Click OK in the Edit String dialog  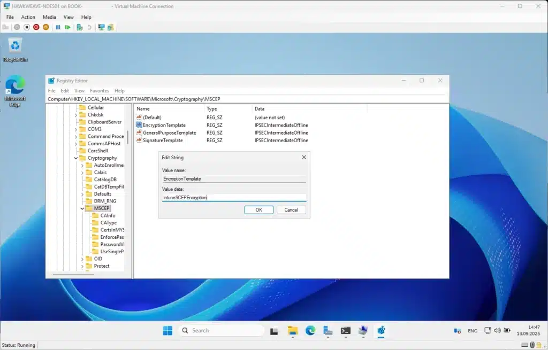coord(258,210)
